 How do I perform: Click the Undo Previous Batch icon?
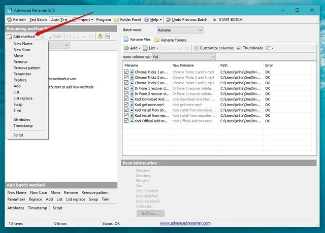[168, 20]
